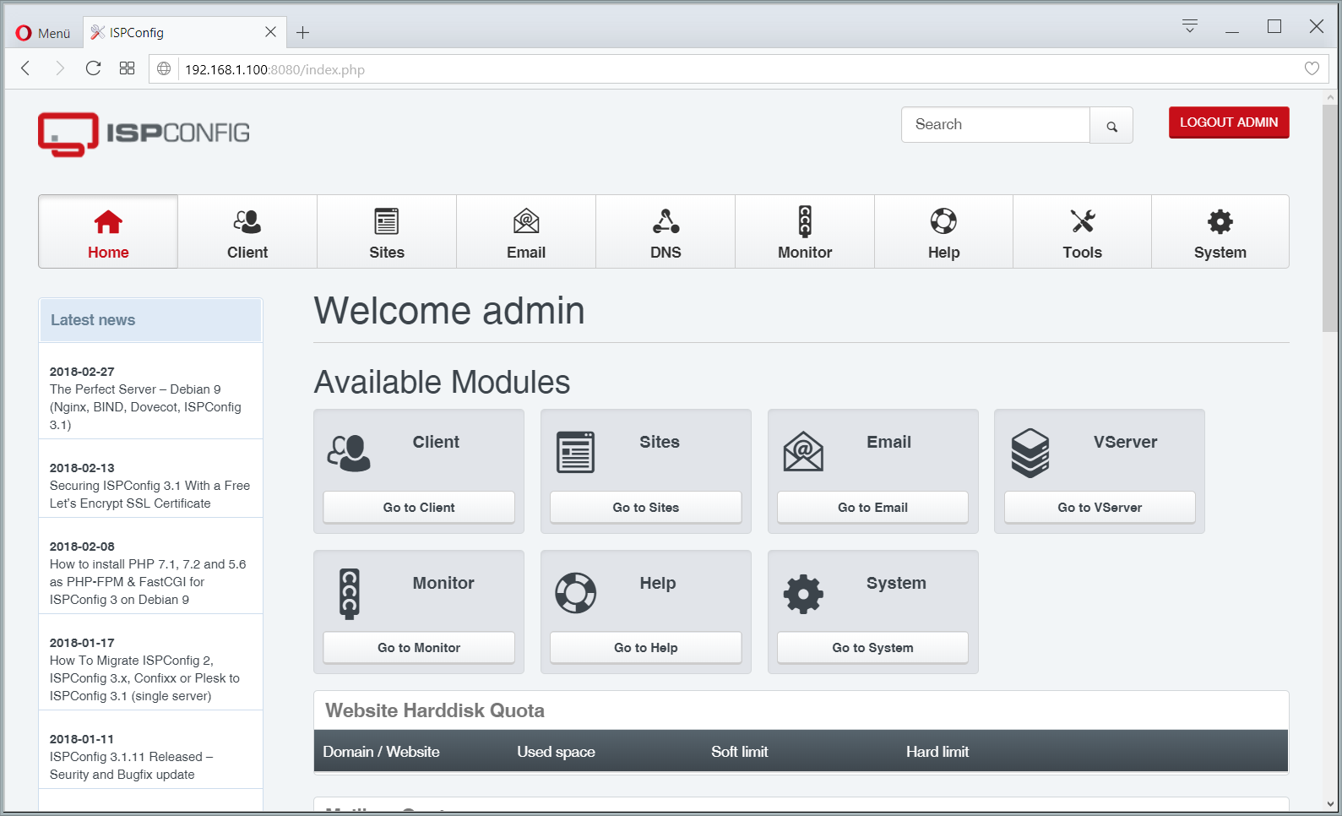Reload the page with refresh icon
The image size is (1342, 816).
(x=93, y=68)
